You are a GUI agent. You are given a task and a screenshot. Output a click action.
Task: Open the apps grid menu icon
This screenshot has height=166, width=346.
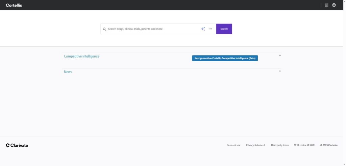[326, 5]
